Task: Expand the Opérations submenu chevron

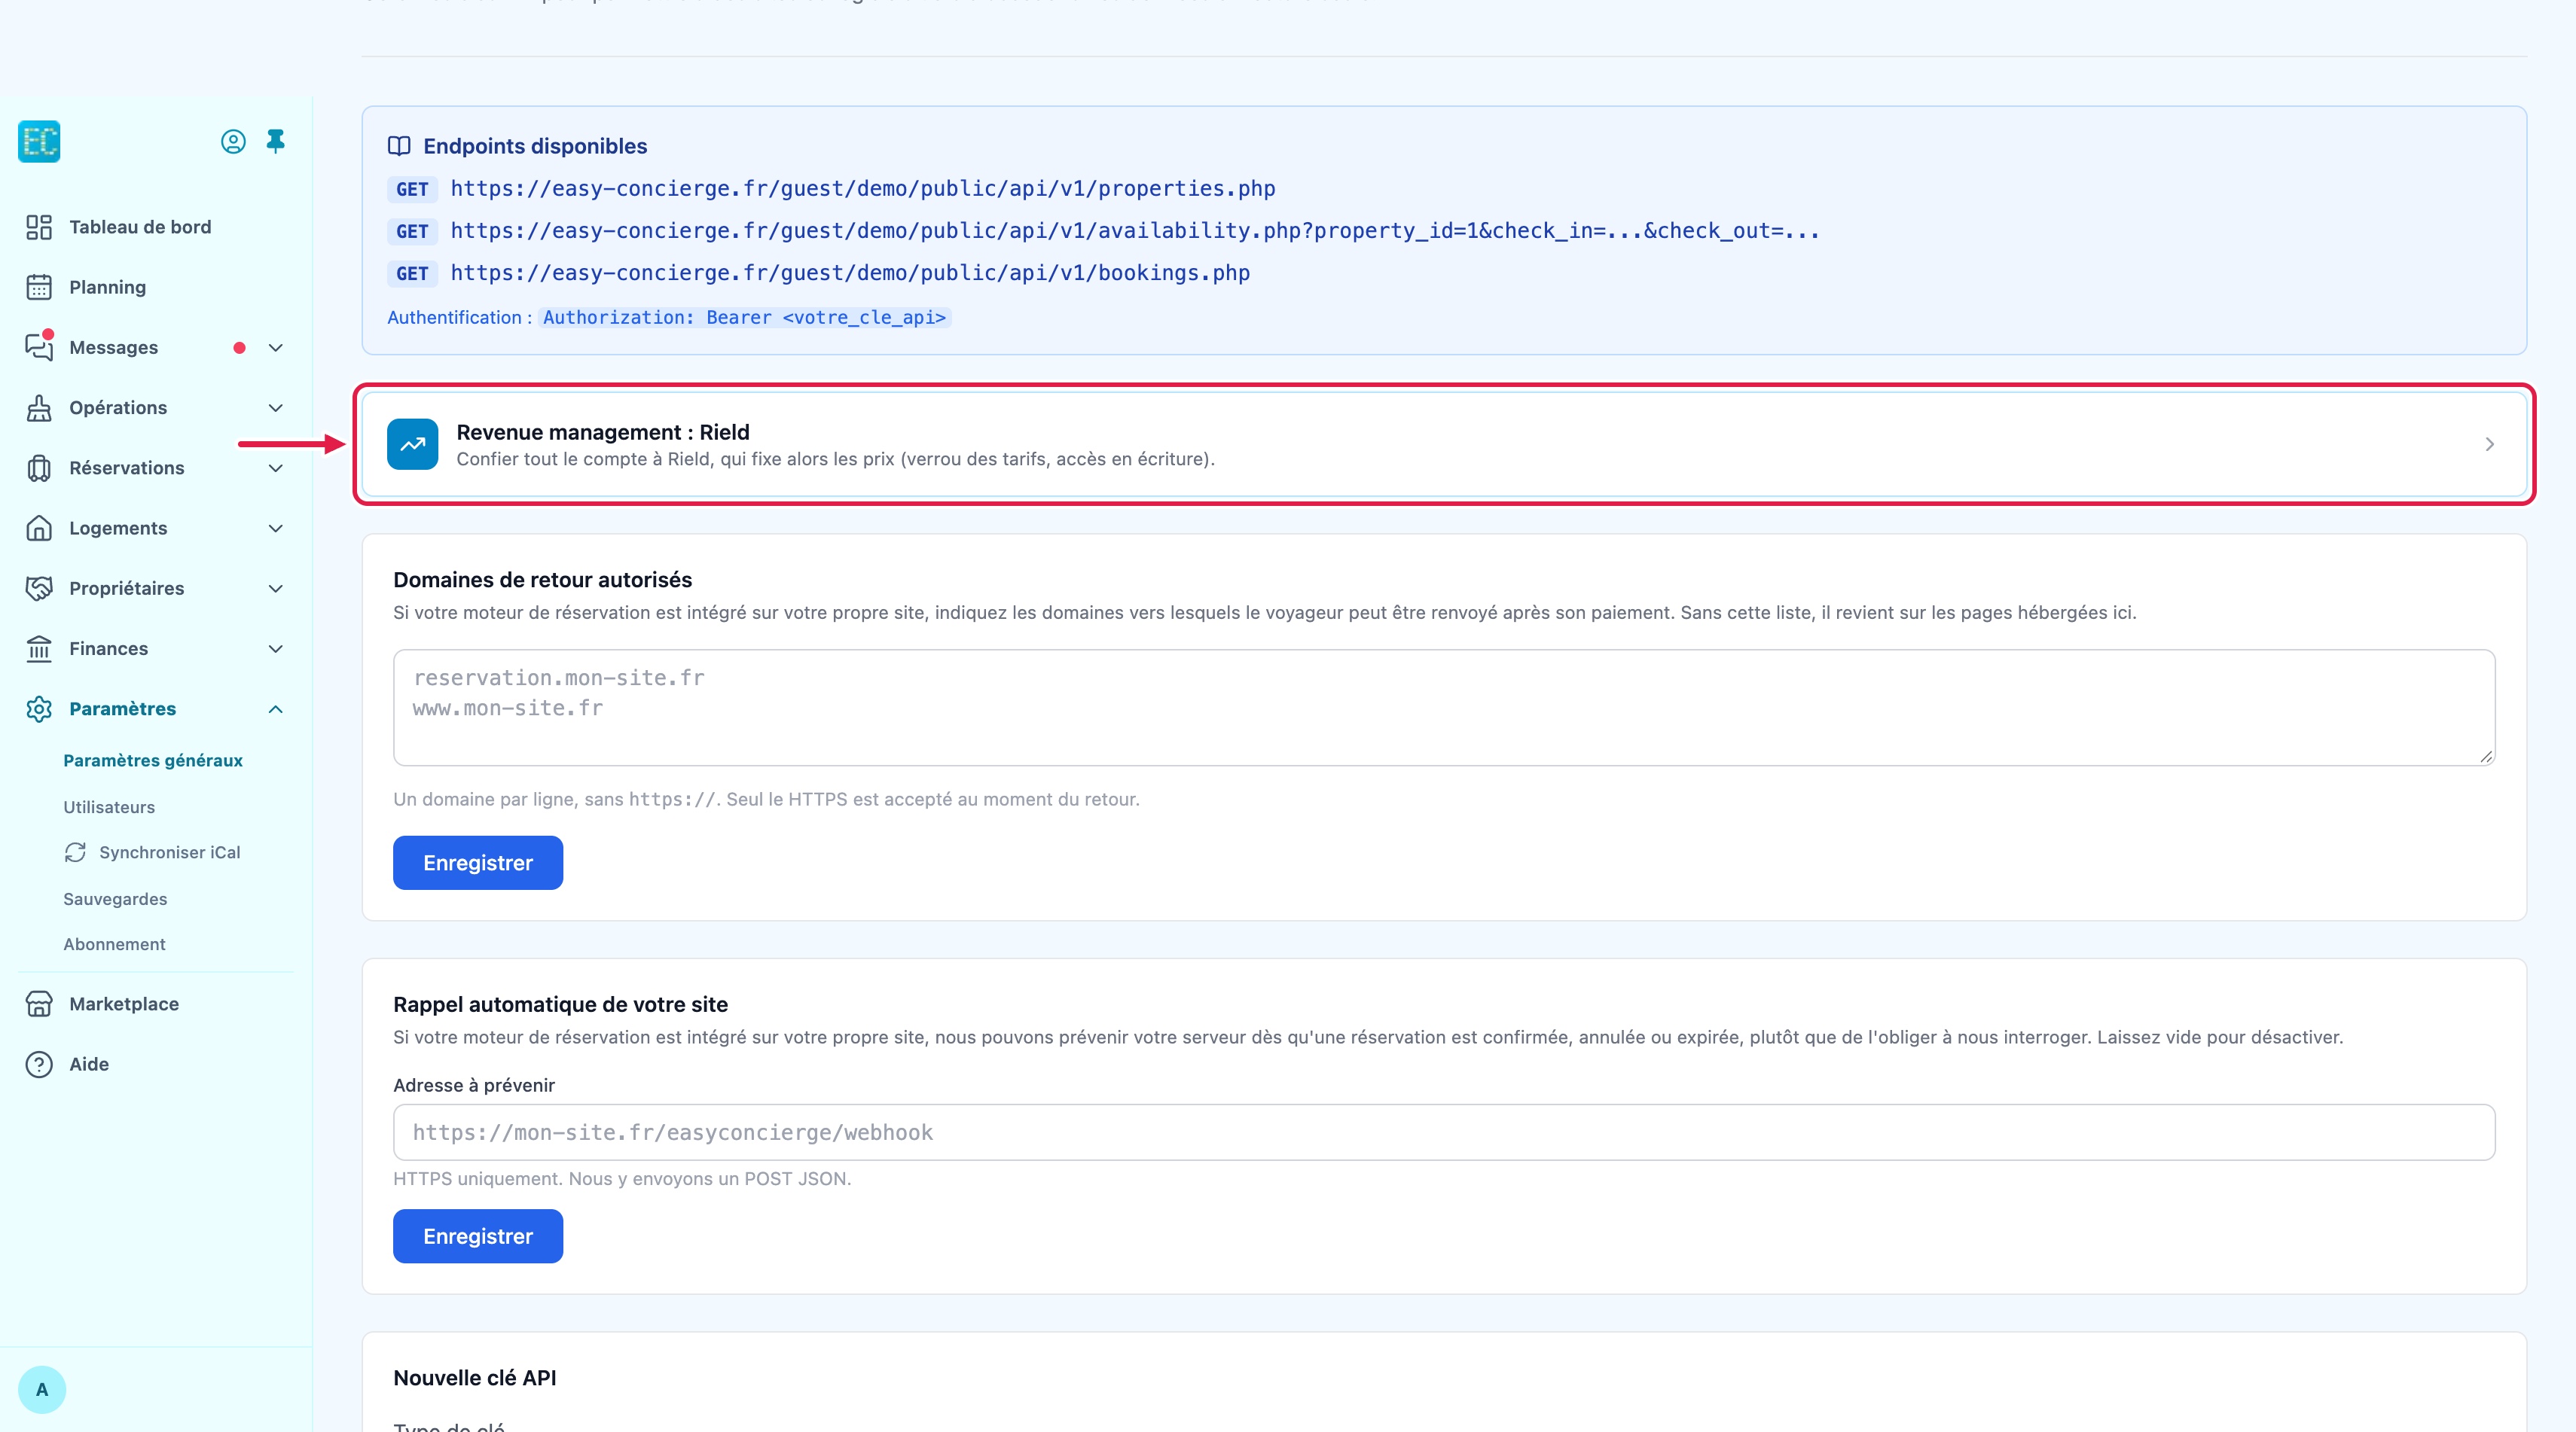Action: point(276,408)
